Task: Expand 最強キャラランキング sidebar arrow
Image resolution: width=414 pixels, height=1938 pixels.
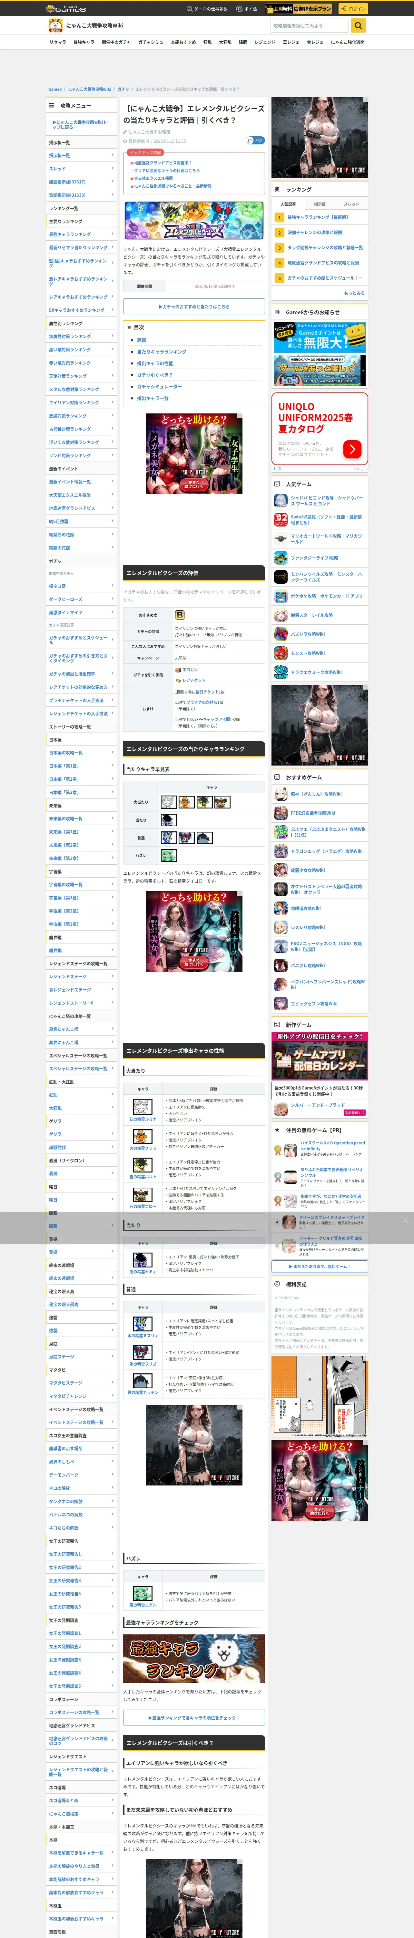Action: (113, 234)
